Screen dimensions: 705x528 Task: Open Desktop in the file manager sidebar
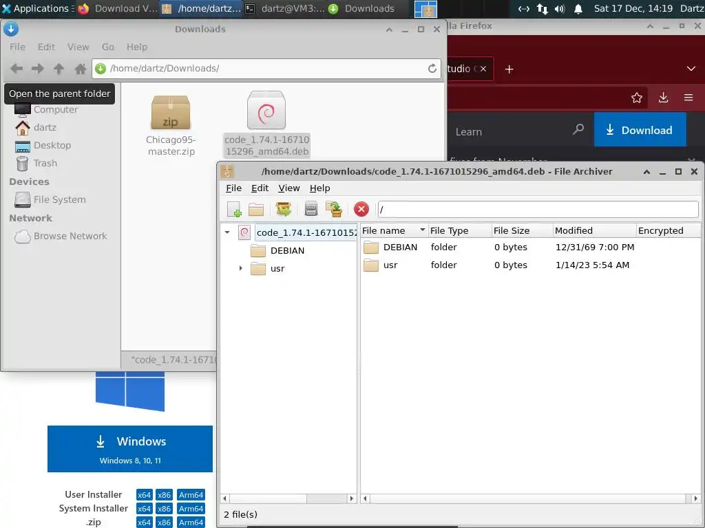click(43, 146)
